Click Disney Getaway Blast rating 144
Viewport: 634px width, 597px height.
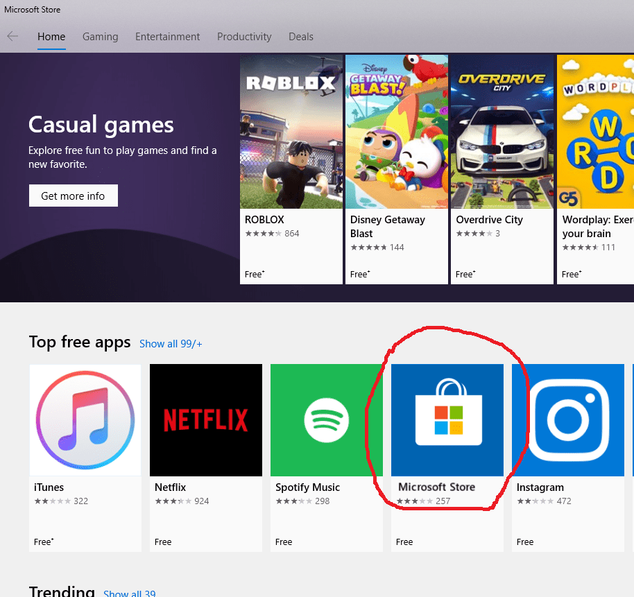pos(377,247)
